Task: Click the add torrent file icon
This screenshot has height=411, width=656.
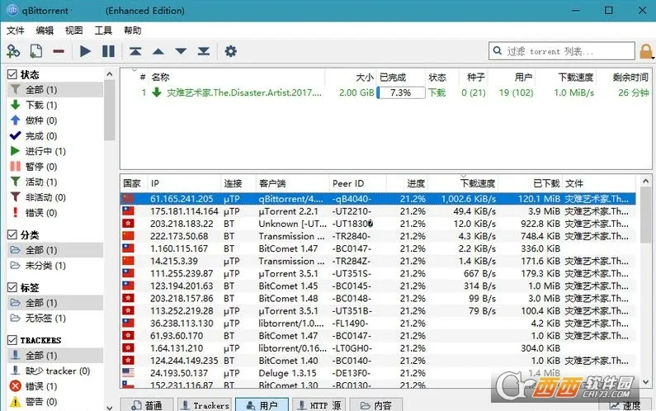Action: click(x=36, y=51)
